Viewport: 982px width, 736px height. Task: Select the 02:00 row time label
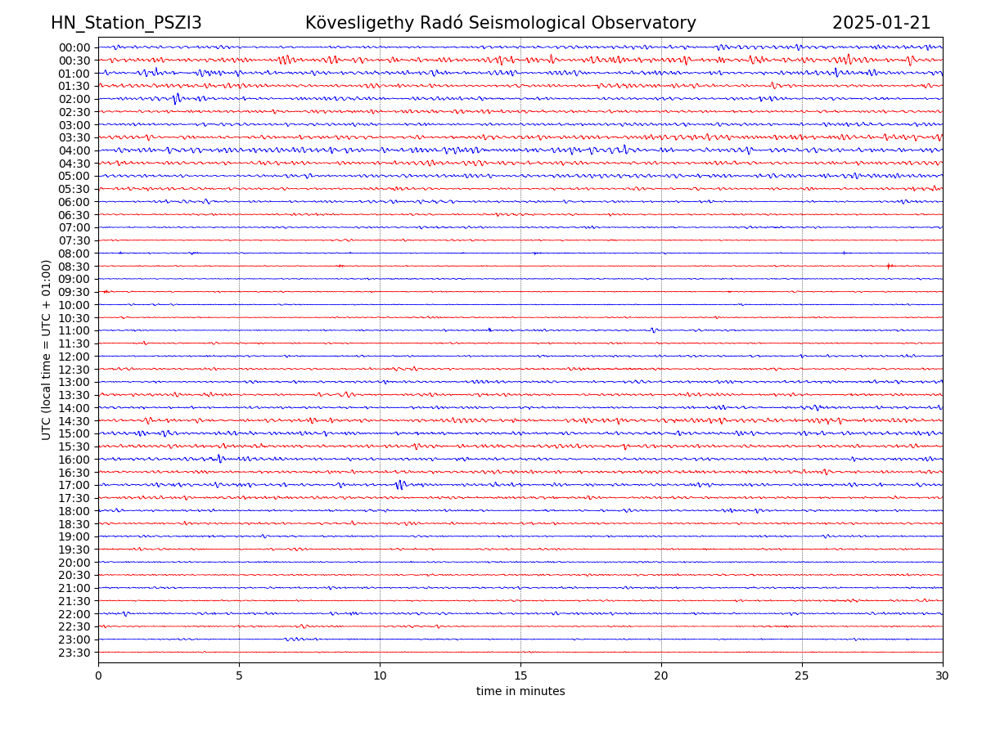(74, 99)
